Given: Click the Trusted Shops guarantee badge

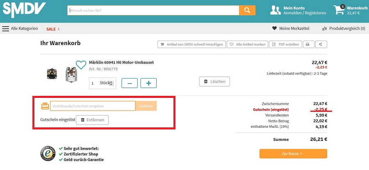Looking at the screenshot, I should (x=48, y=154).
